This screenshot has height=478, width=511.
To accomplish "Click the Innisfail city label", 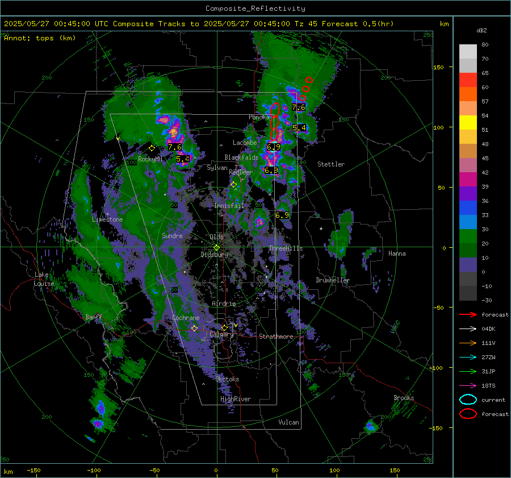I will pyautogui.click(x=229, y=206).
